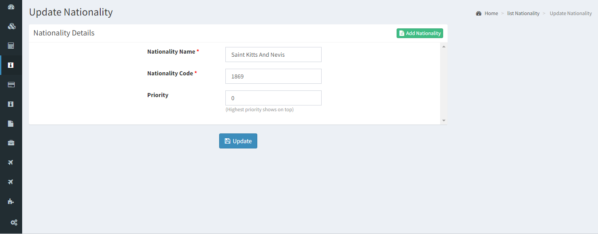Focus the Nationality Code field

pyautogui.click(x=273, y=76)
